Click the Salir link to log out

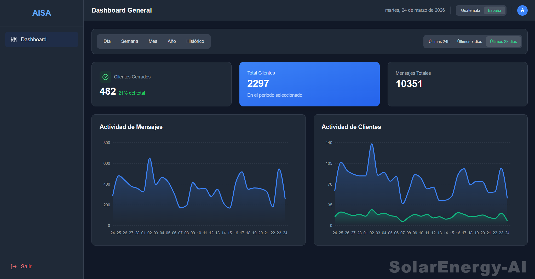[x=26, y=266]
